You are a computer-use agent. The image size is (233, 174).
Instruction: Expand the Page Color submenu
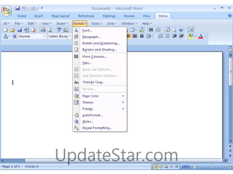103,96
